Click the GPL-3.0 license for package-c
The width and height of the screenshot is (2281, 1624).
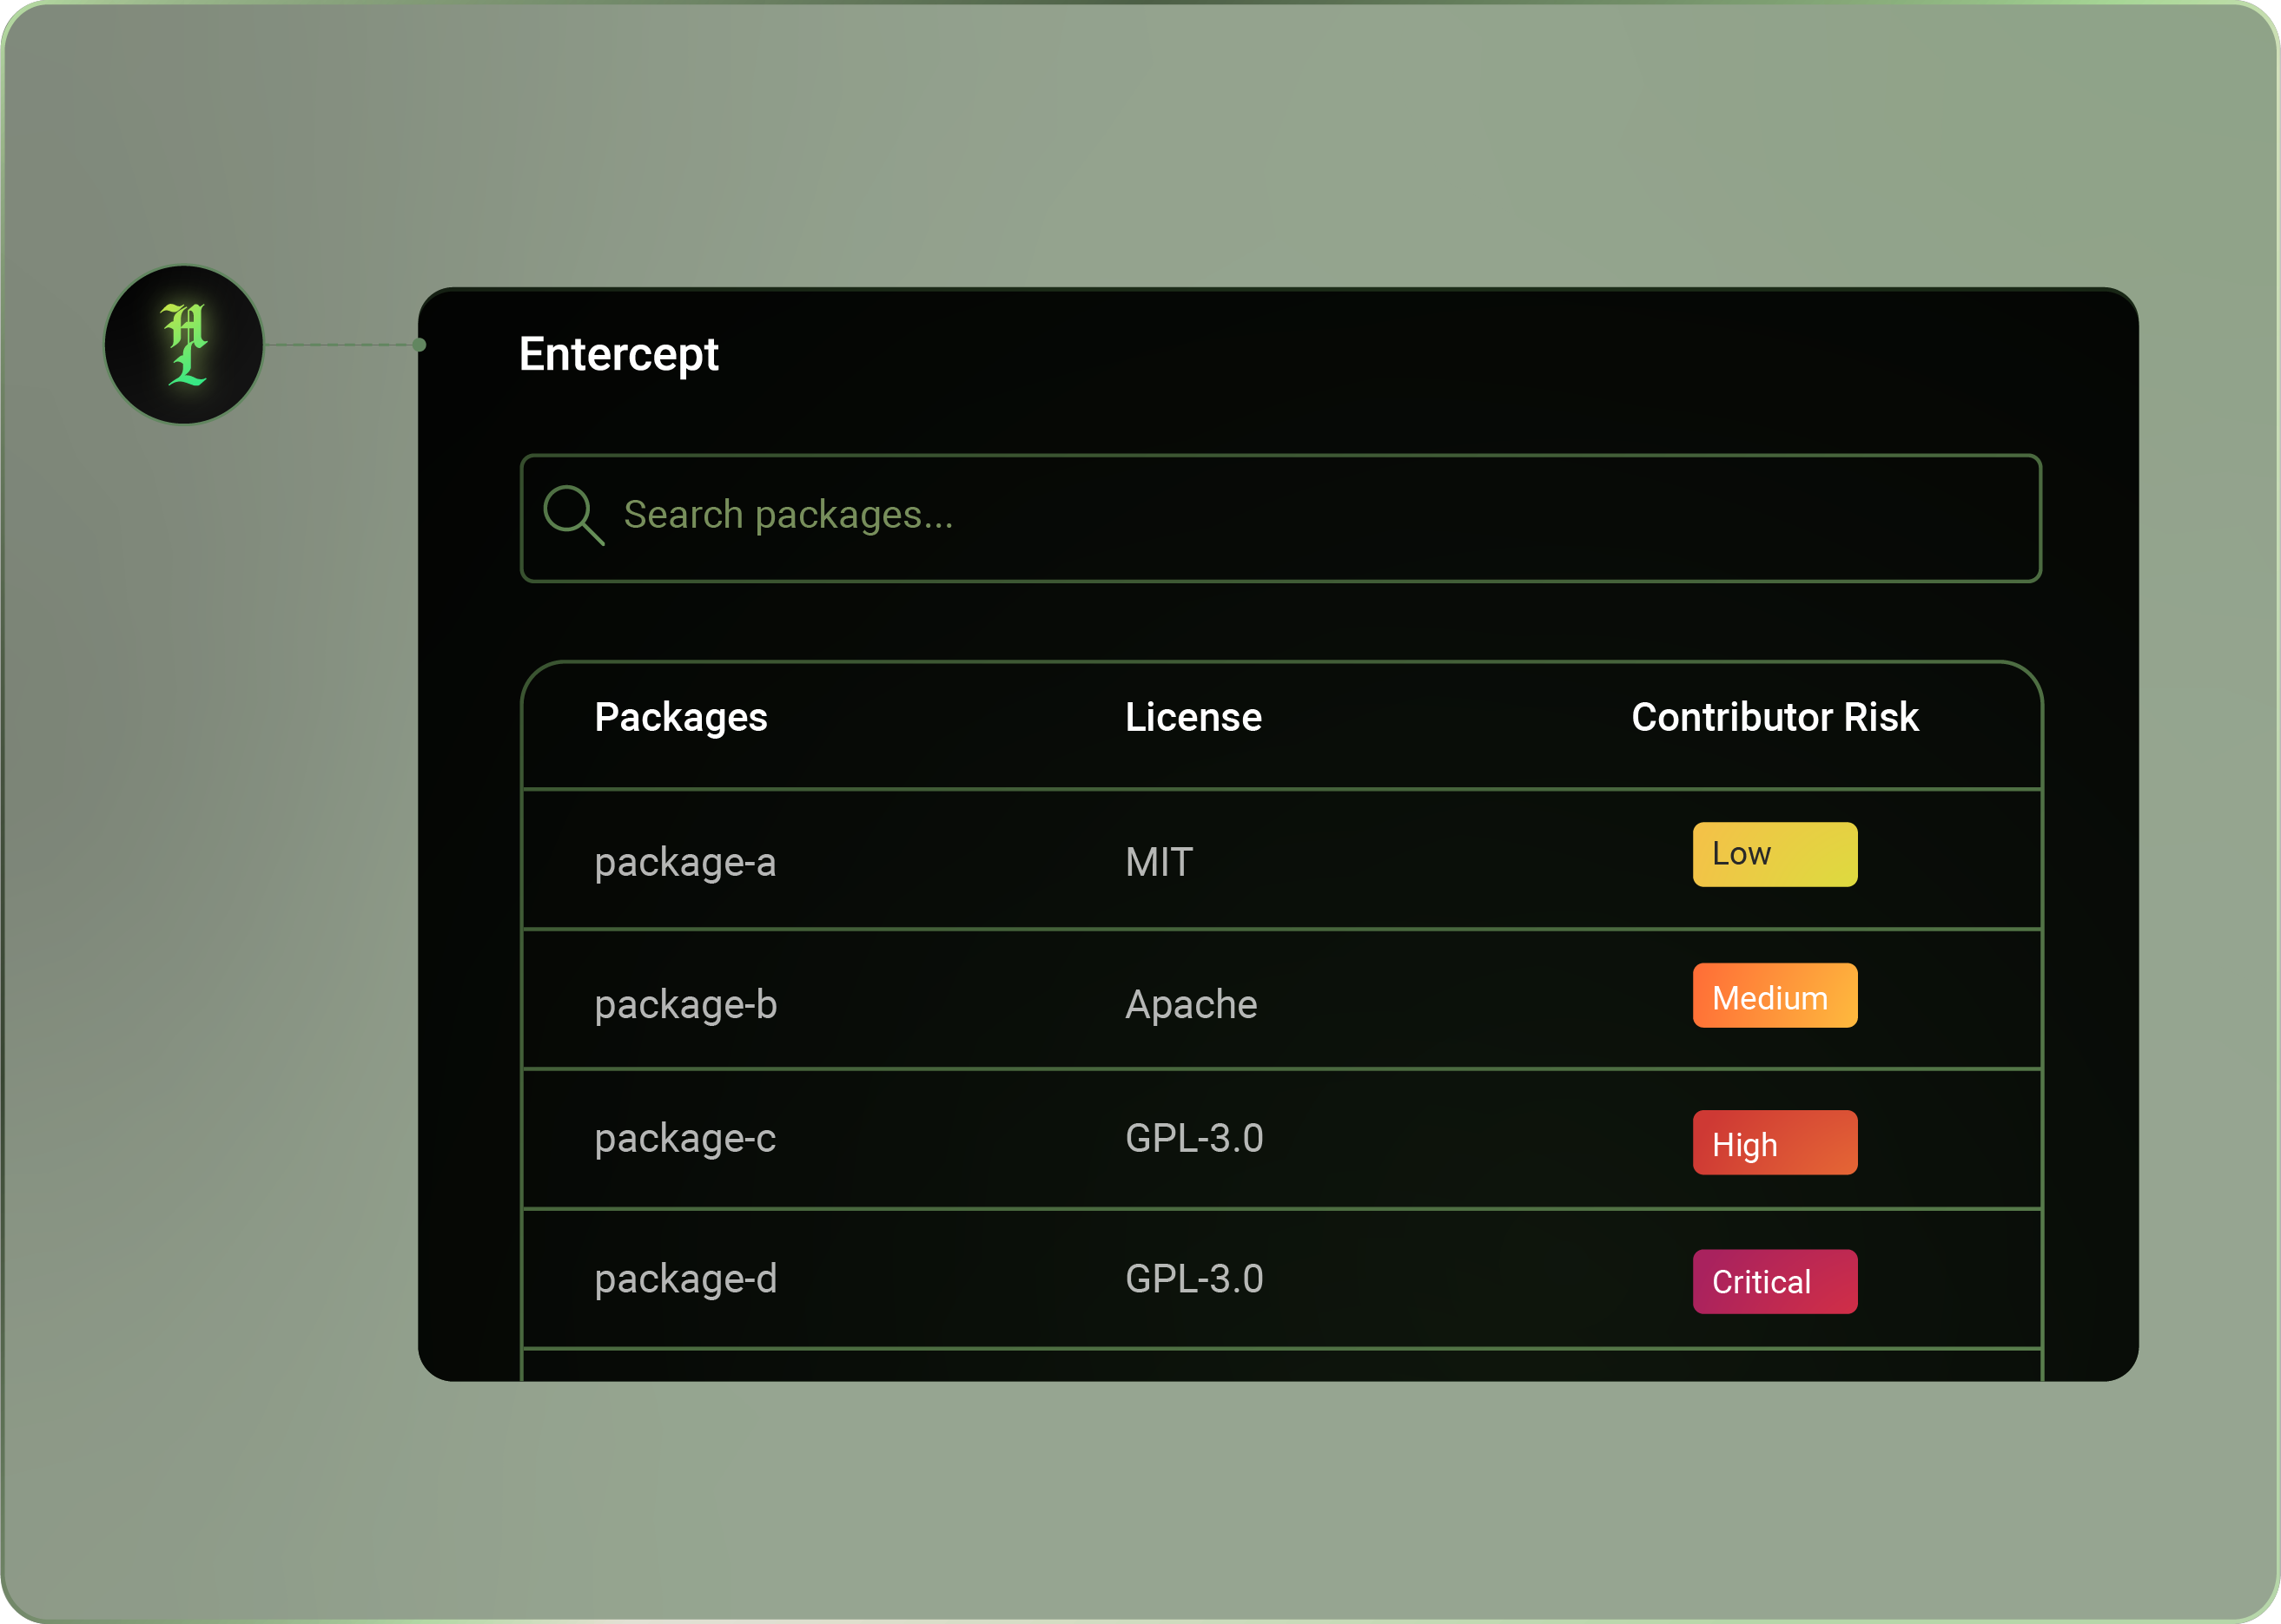click(x=1193, y=1139)
